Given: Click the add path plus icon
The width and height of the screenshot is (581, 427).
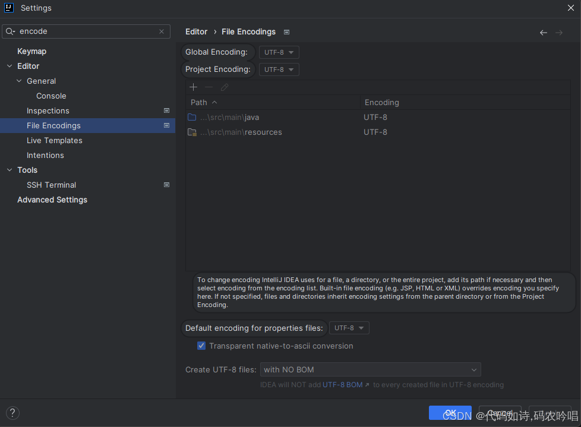Looking at the screenshot, I should point(193,87).
